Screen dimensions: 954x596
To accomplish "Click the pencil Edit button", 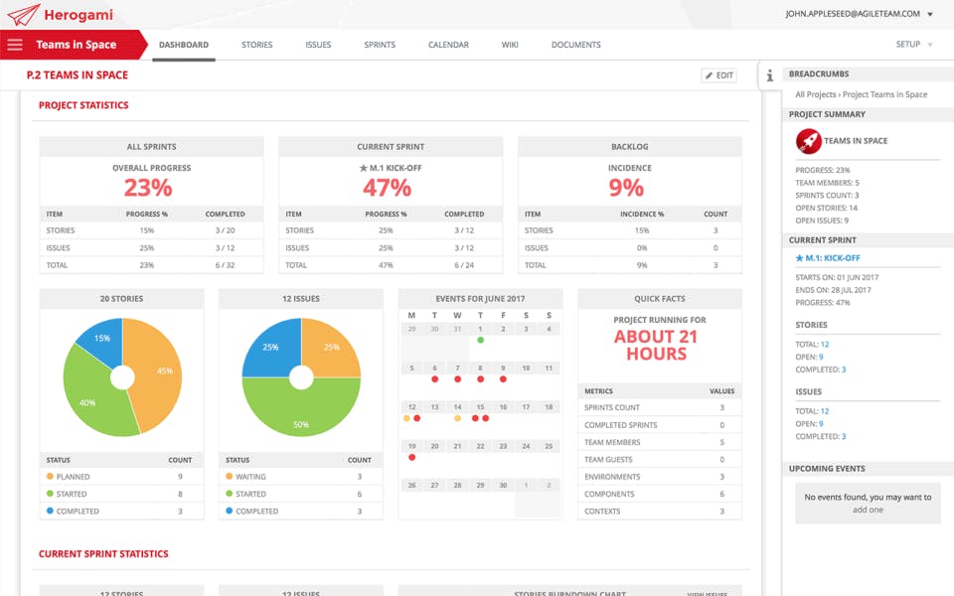I will click(719, 75).
